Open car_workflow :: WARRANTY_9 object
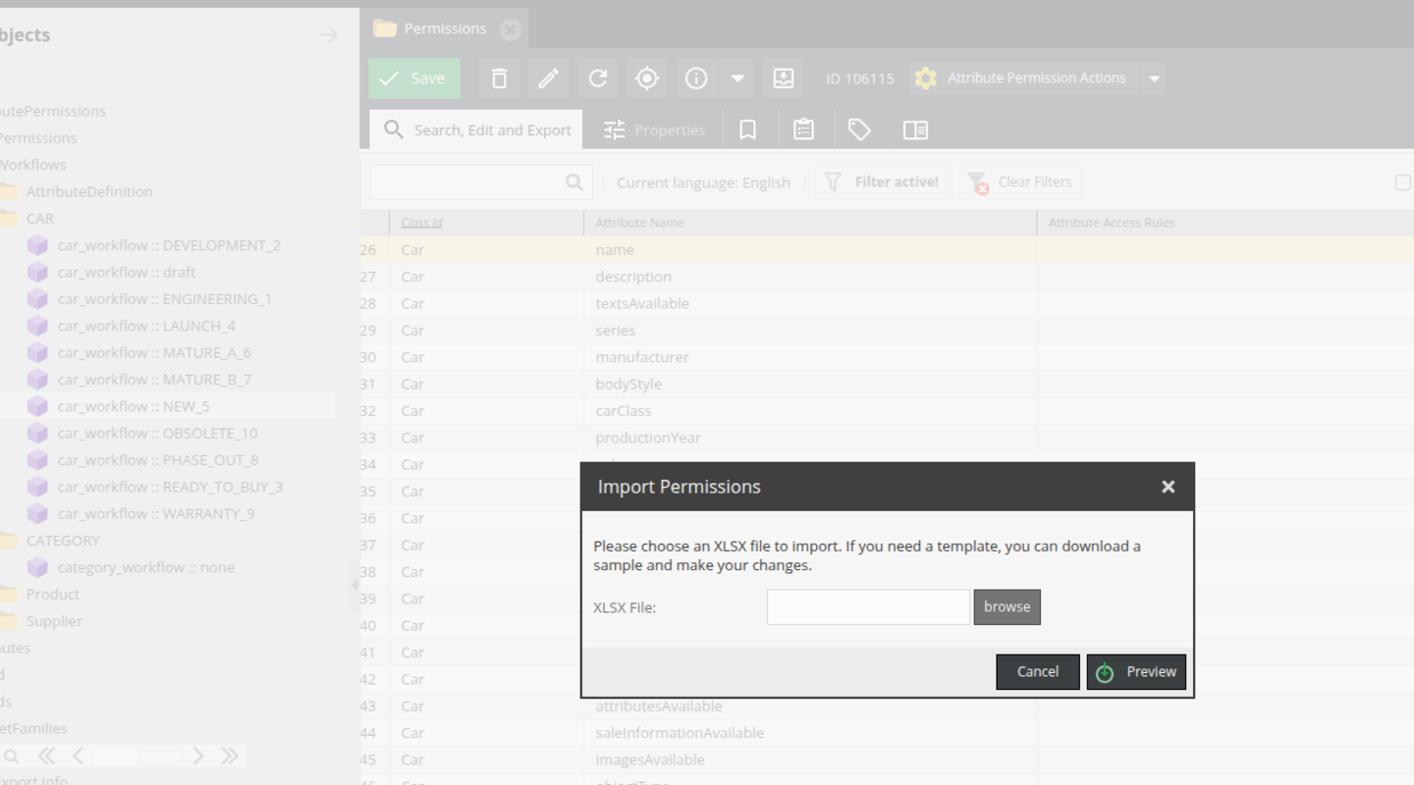The height and width of the screenshot is (785, 1414). pos(155,514)
